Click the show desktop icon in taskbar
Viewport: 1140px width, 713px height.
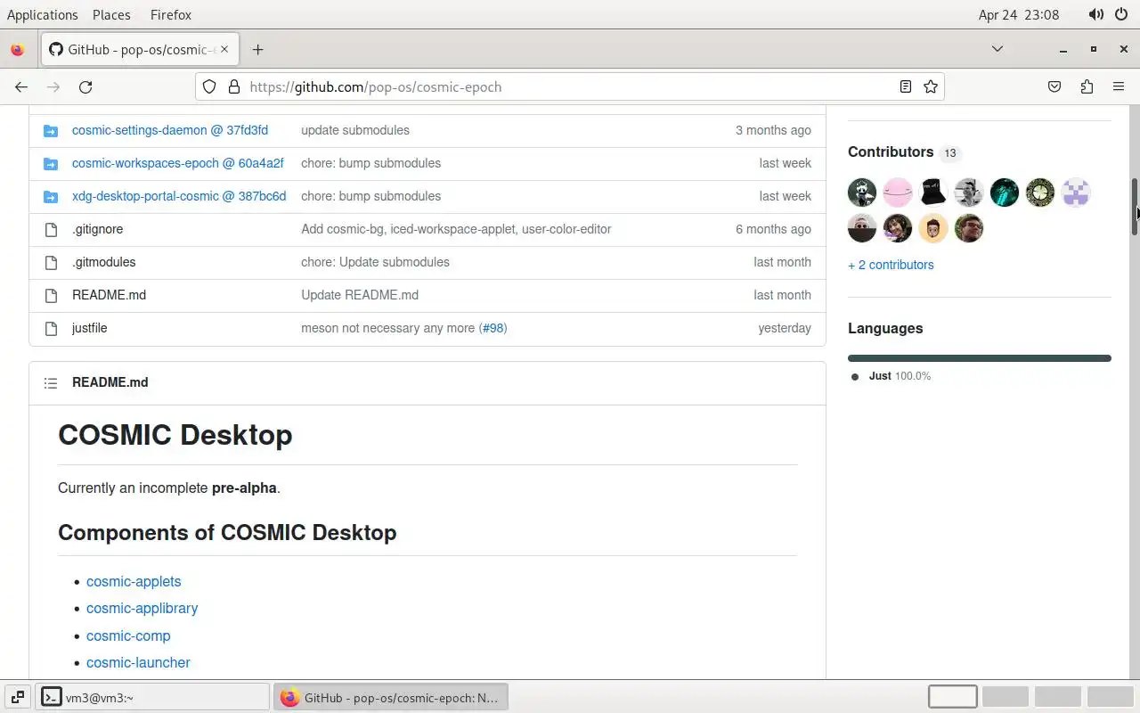[17, 697]
